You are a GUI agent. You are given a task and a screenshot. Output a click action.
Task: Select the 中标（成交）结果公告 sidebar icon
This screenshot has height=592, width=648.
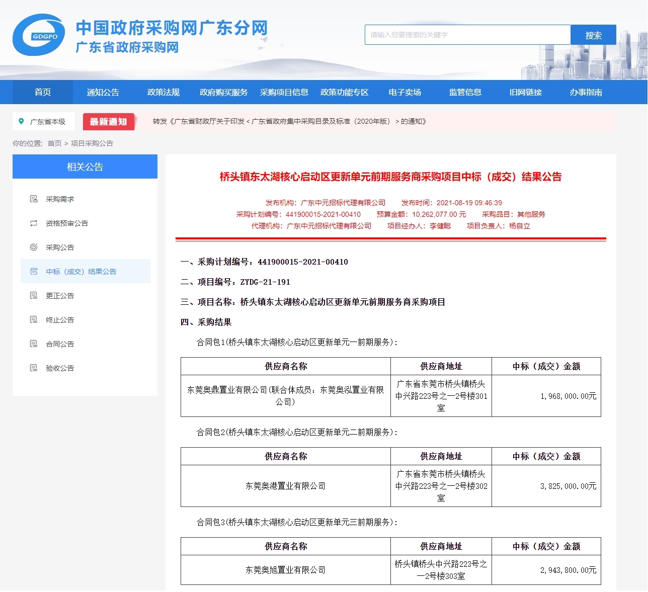click(34, 271)
